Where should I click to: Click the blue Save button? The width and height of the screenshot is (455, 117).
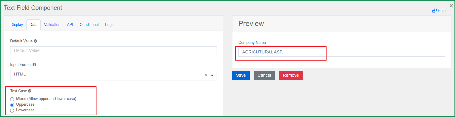(x=241, y=76)
